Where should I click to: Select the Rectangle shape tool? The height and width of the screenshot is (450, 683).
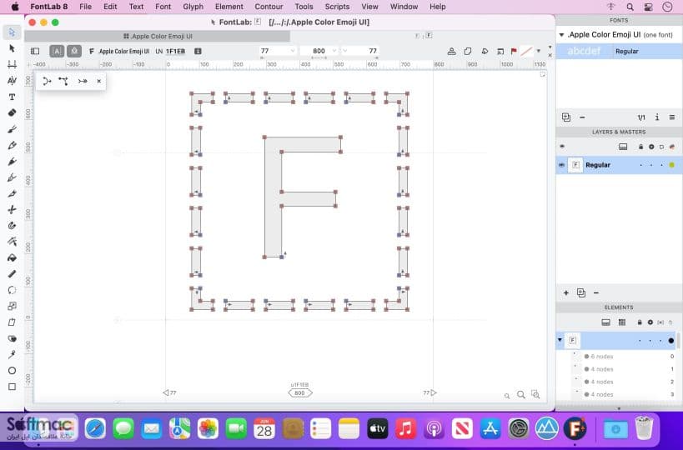pos(12,387)
